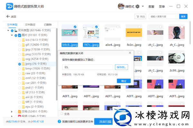Click the 深度扫描 deep scan button

[x=104, y=122]
